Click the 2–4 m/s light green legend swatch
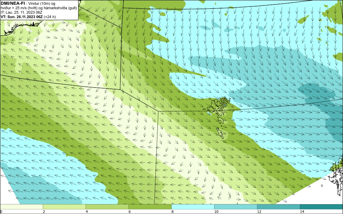The width and height of the screenshot is (343, 214). pyautogui.click(x=64, y=207)
